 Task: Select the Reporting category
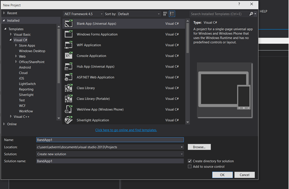tap(26, 89)
